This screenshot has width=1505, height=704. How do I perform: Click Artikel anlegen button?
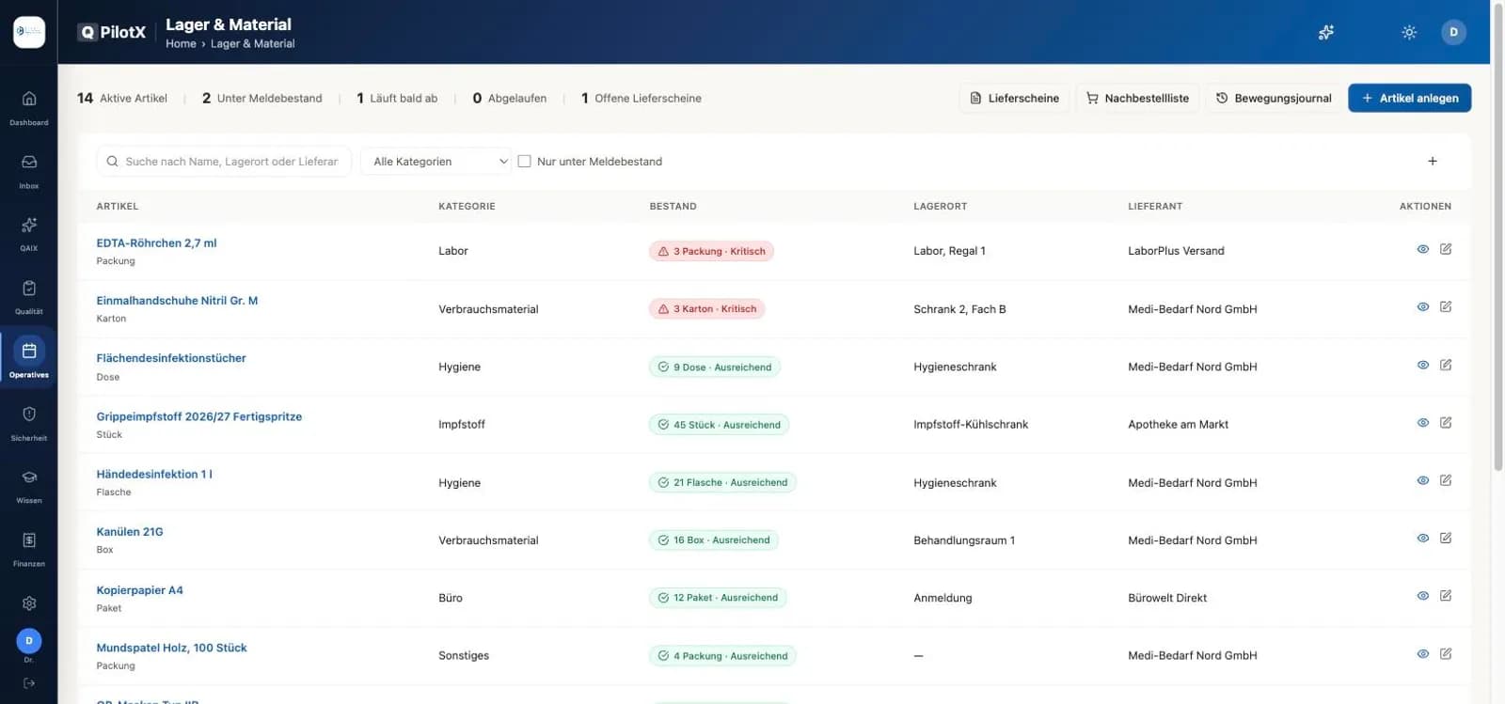pos(1409,98)
